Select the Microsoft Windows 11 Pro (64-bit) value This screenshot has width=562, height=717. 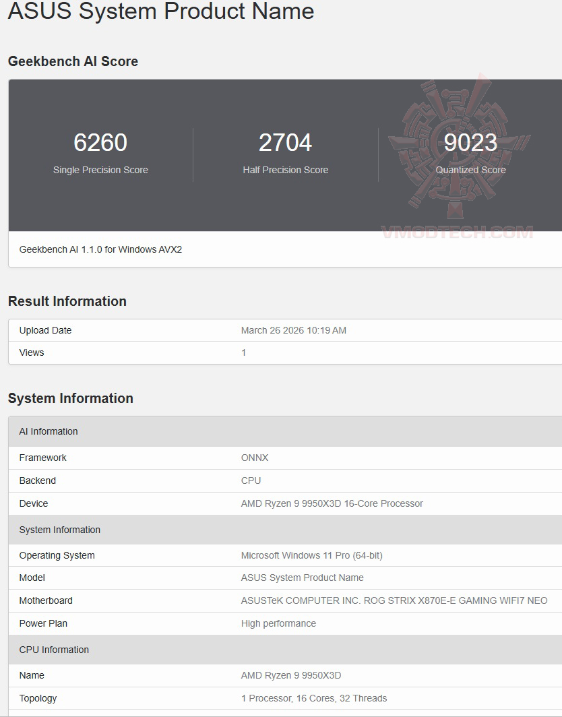click(x=312, y=555)
